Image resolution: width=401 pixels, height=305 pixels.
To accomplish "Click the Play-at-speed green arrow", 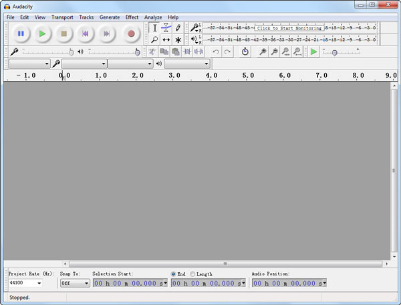I will pos(313,52).
